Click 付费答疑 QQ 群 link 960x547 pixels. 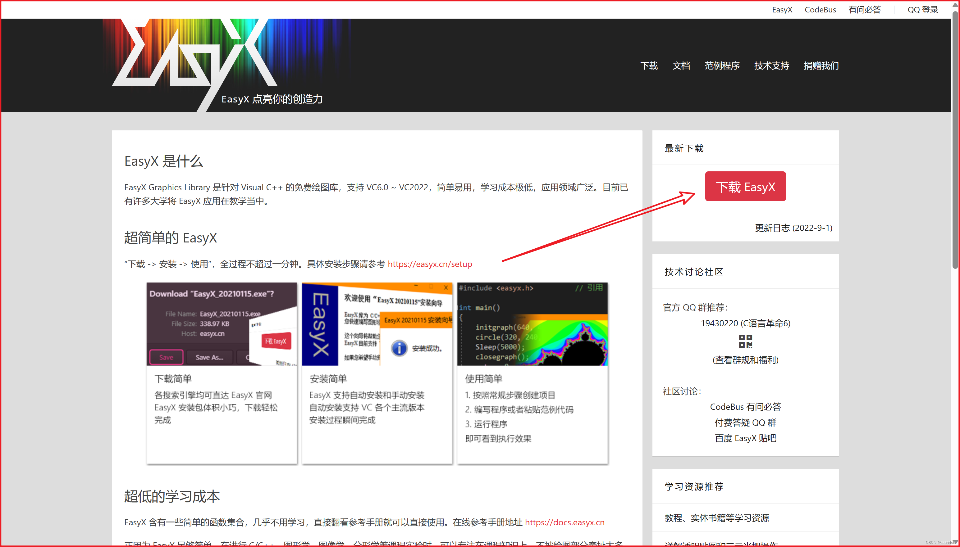(745, 422)
